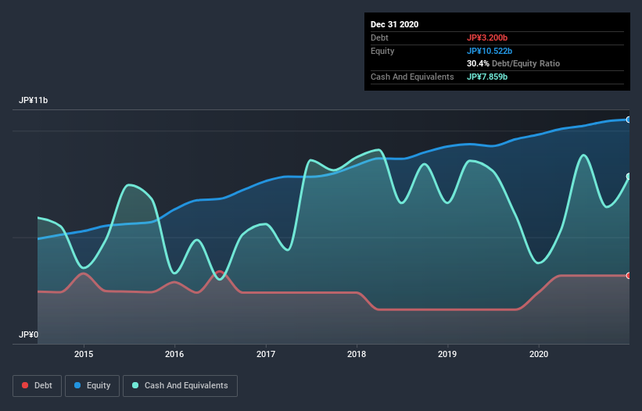The height and width of the screenshot is (411, 642).
Task: Click the Debt endpoint marker on chart
Action: 629,276
